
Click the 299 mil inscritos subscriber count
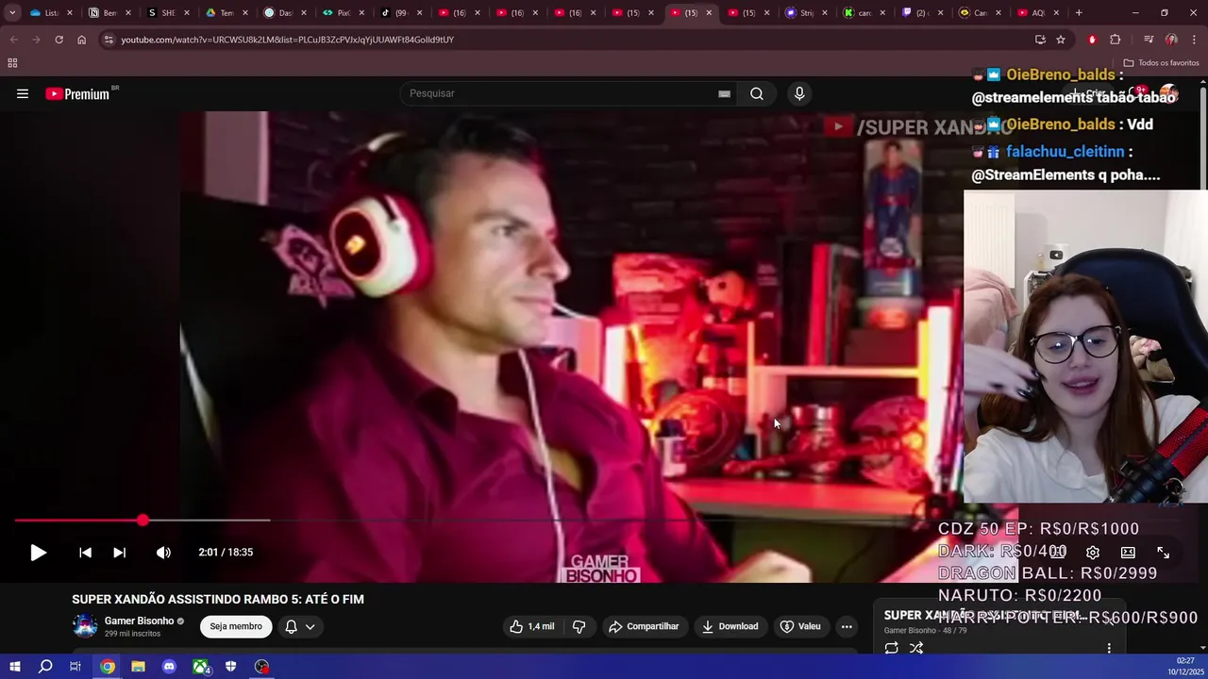[132, 634]
